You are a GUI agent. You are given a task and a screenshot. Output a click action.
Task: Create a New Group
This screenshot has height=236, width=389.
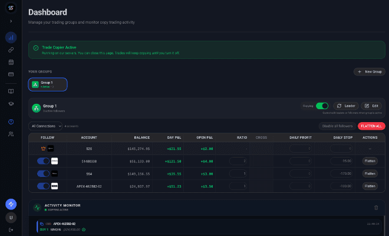(x=370, y=72)
